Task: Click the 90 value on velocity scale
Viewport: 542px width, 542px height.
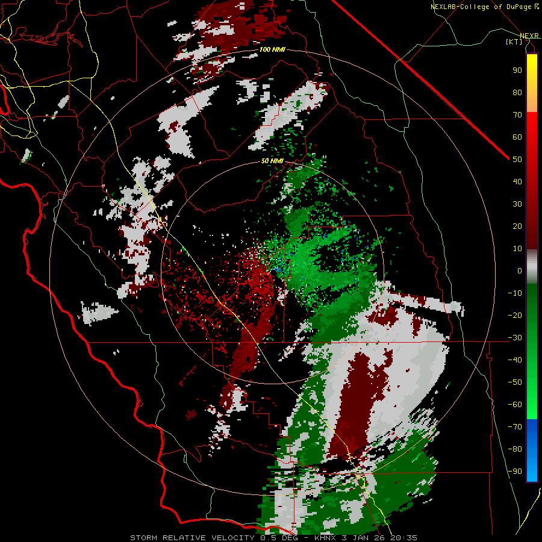Action: (x=517, y=70)
